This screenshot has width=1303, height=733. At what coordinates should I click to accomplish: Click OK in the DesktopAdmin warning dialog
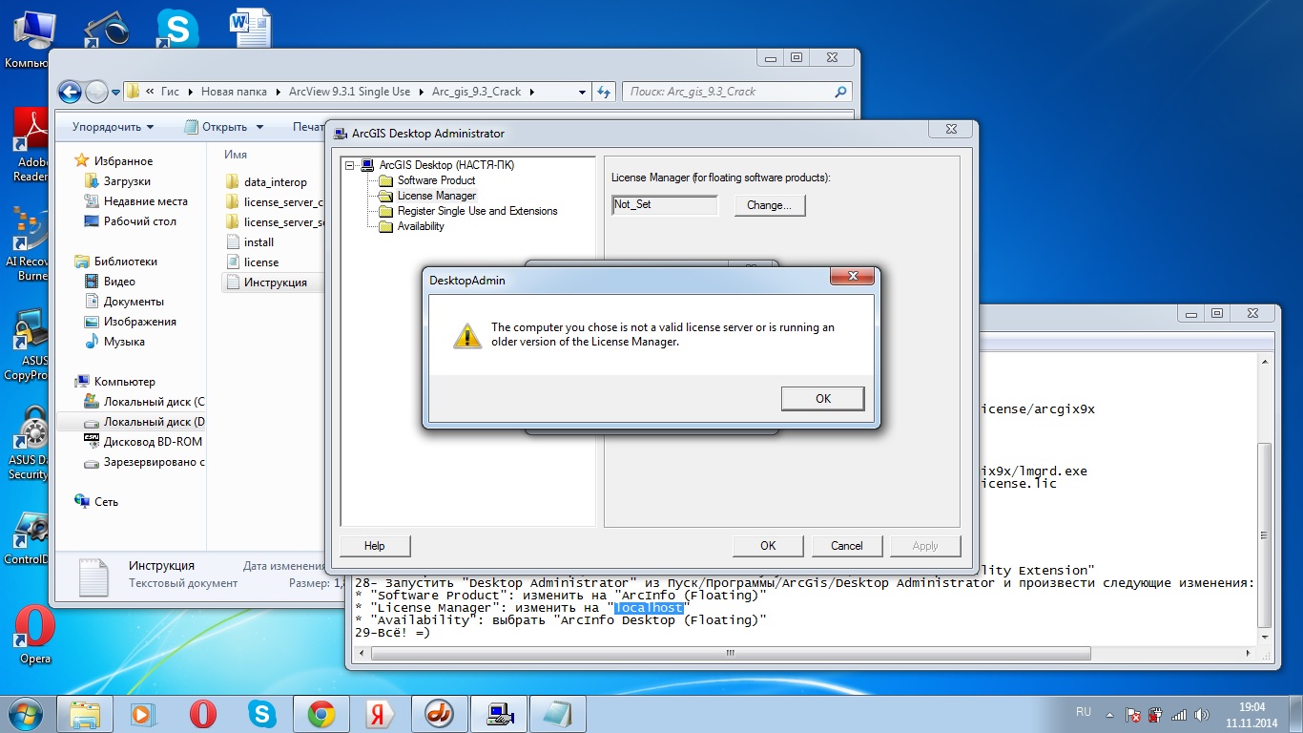click(x=822, y=399)
